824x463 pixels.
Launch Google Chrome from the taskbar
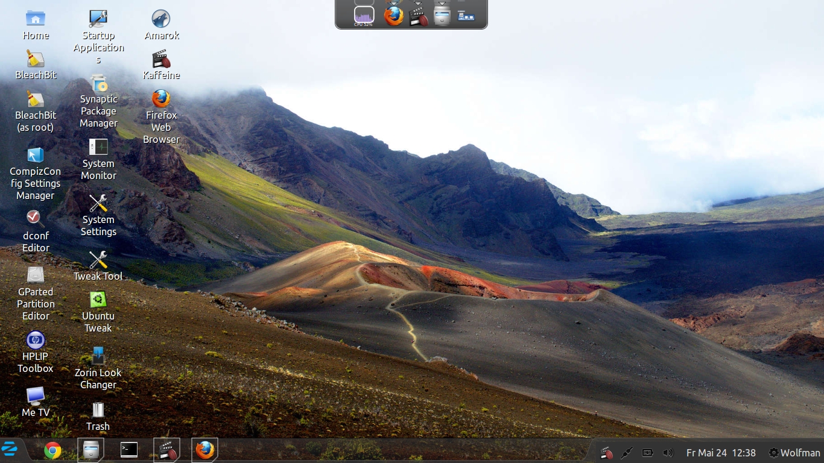click(52, 450)
